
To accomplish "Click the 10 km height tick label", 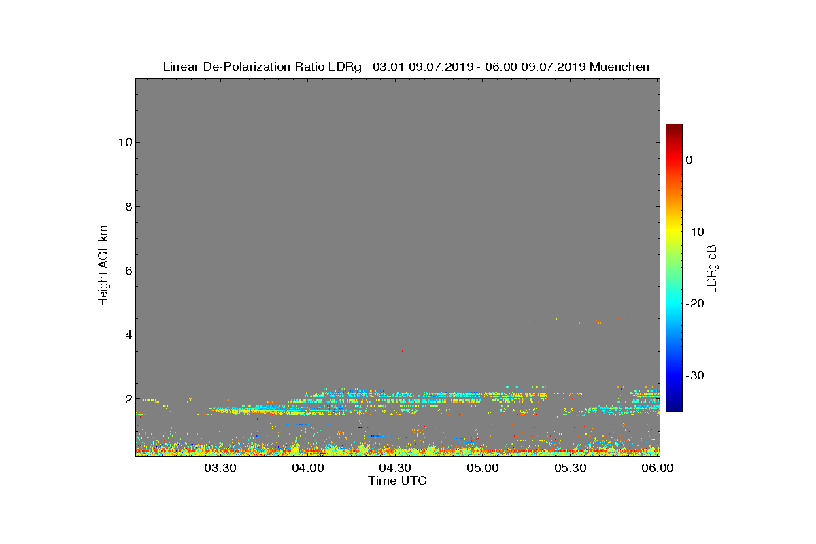I will click(x=124, y=142).
